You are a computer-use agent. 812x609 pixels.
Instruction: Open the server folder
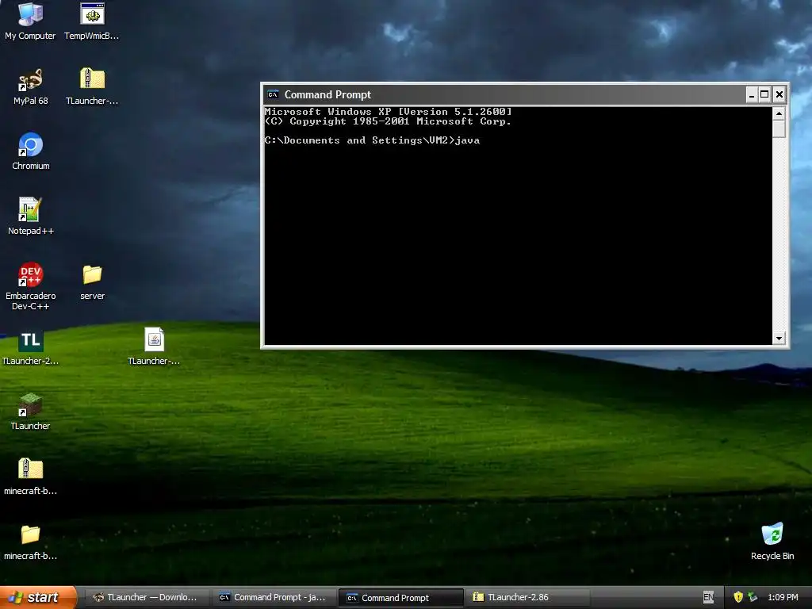(92, 282)
